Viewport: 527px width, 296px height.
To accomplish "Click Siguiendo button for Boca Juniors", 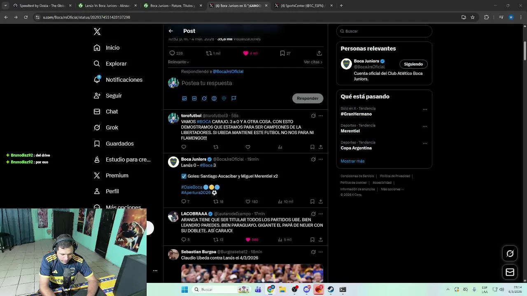I will tap(413, 64).
